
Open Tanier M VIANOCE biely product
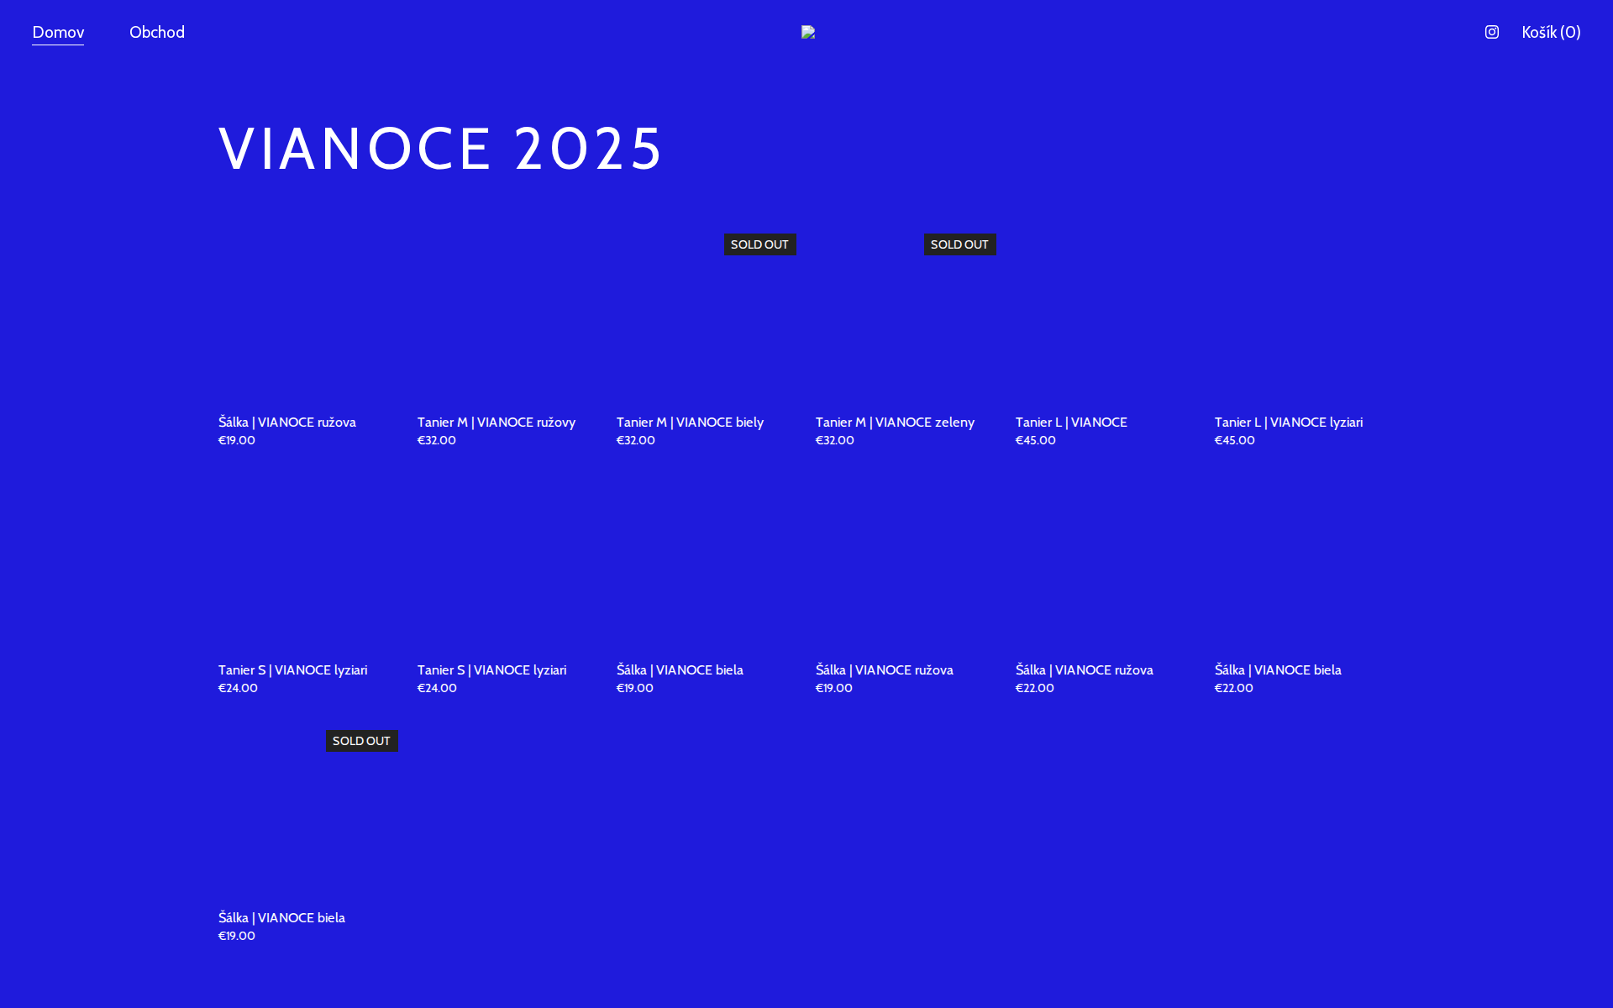[x=690, y=422]
